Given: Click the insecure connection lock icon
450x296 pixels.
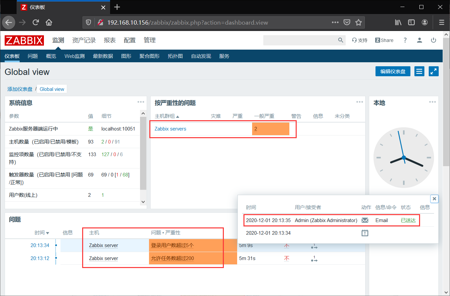Looking at the screenshot, I should coord(100,22).
